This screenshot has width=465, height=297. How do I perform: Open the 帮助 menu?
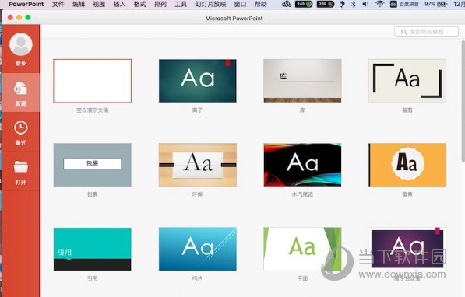[261, 4]
